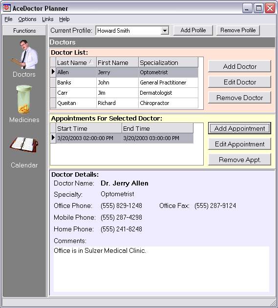Click row selector arrow beside Allen
The image size is (278, 308).
(53, 72)
